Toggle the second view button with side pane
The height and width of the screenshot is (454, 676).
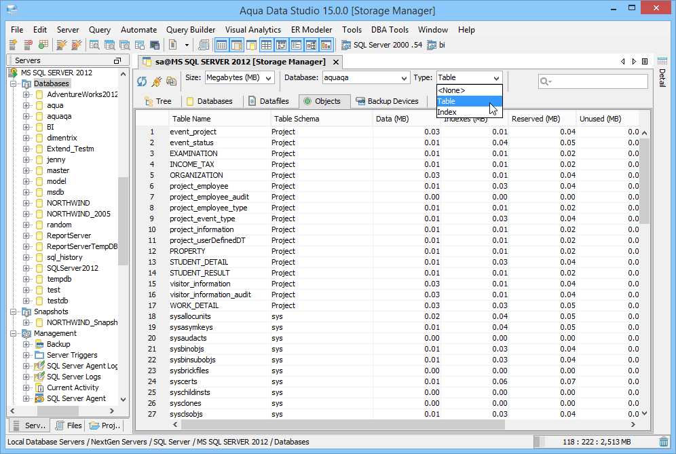[237, 45]
